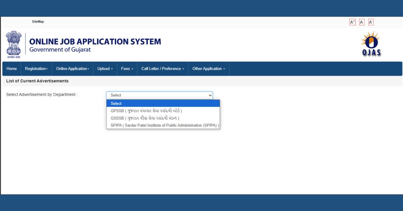Viewport: 403px width, 211px height.
Task: Reset font size with the plain A button
Action: [362, 22]
